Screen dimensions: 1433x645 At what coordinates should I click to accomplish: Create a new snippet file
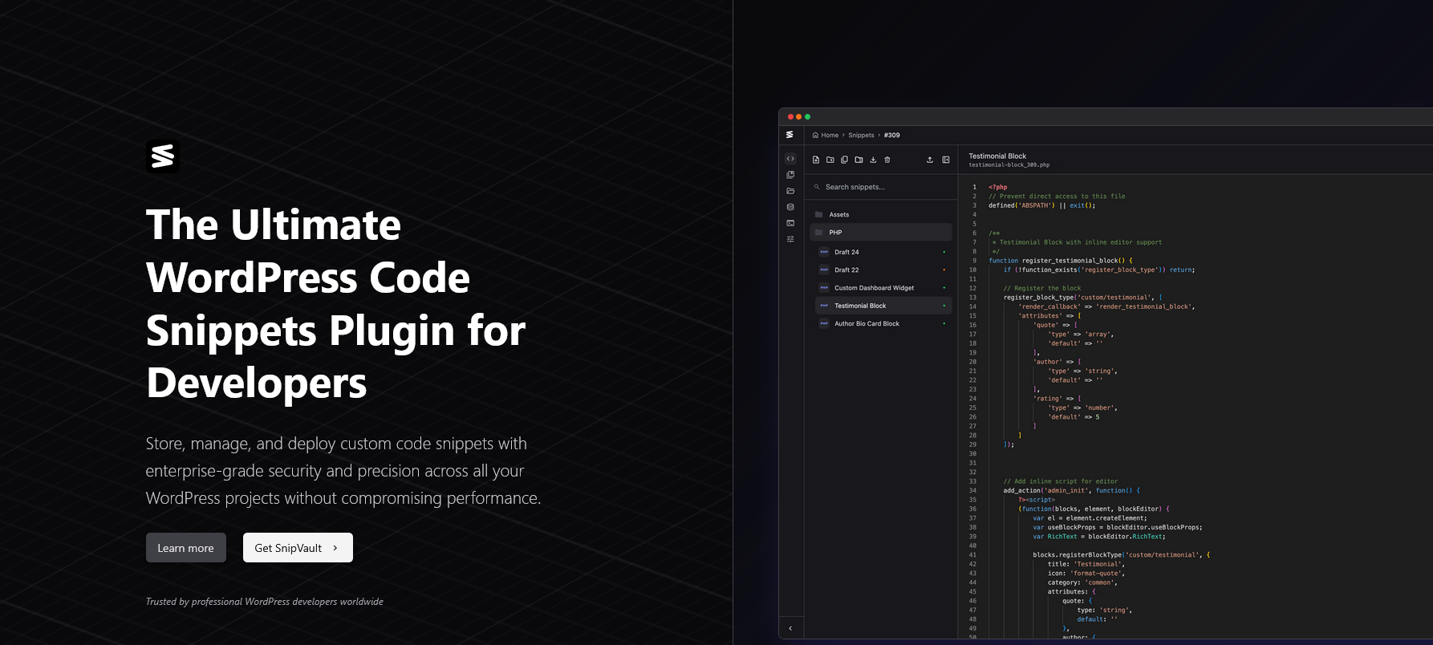[816, 160]
